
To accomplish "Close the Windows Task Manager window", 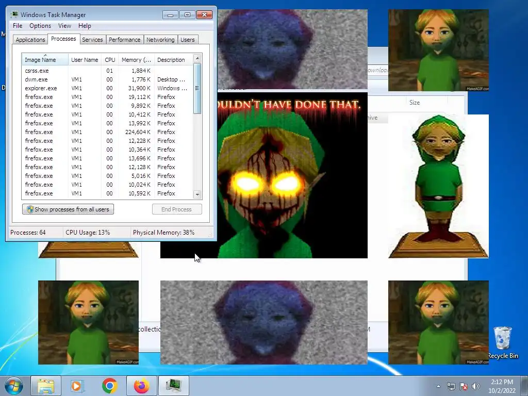I will click(204, 15).
